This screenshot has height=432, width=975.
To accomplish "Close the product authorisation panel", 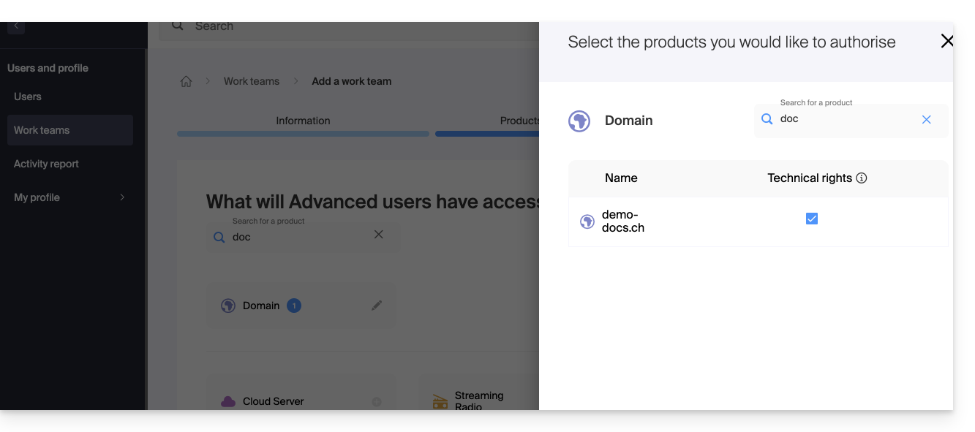I will (946, 42).
